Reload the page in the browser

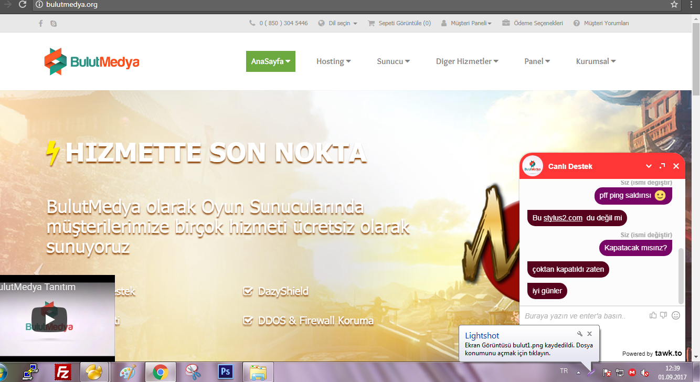pyautogui.click(x=23, y=5)
